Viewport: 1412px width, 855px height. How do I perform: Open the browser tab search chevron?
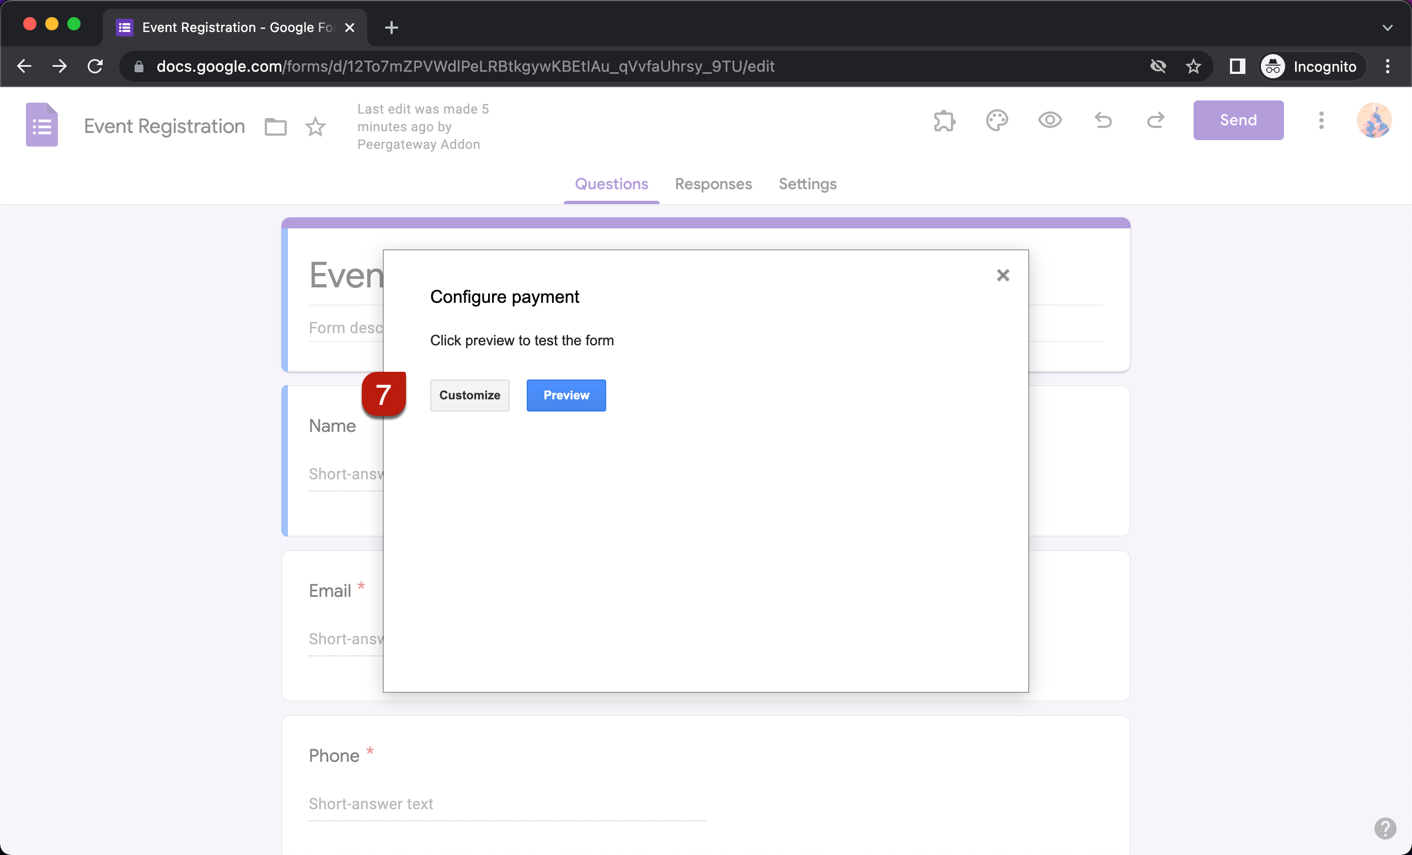click(x=1387, y=27)
